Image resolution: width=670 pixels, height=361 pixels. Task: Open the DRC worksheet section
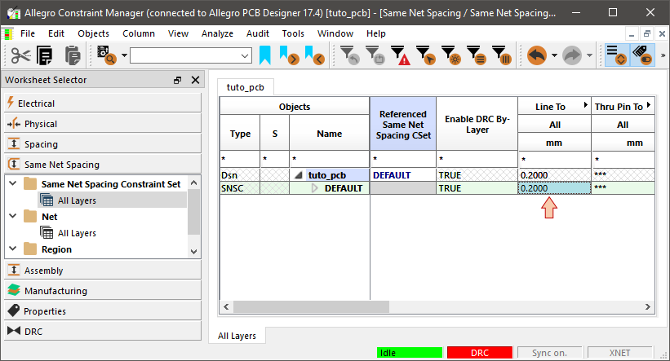(x=103, y=332)
